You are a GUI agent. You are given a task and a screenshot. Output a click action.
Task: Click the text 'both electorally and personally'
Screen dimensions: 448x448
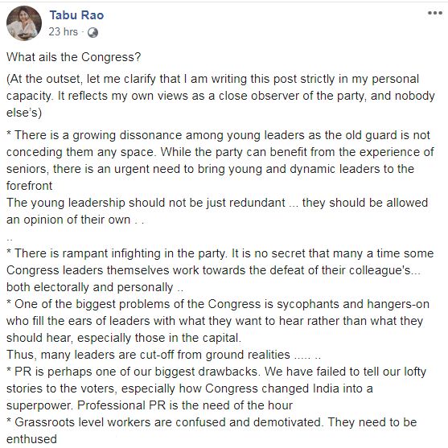coord(90,287)
